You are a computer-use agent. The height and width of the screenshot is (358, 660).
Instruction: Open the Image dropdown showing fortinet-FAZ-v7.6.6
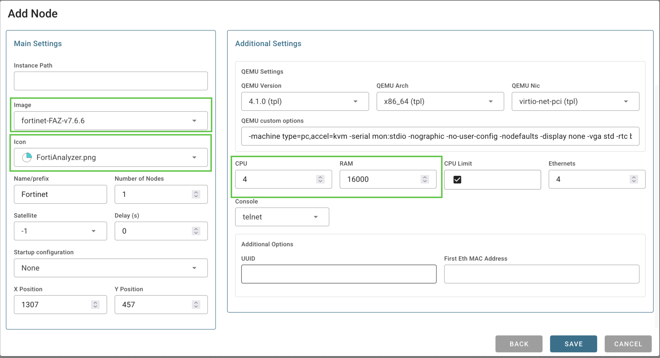[194, 121]
